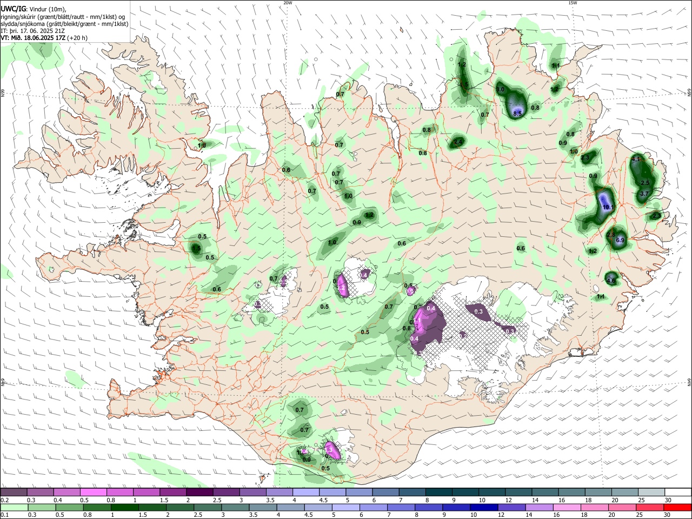Pick the rain scale swatch starting at 0.5
This screenshot has height=519, width=692.
pos(69,508)
